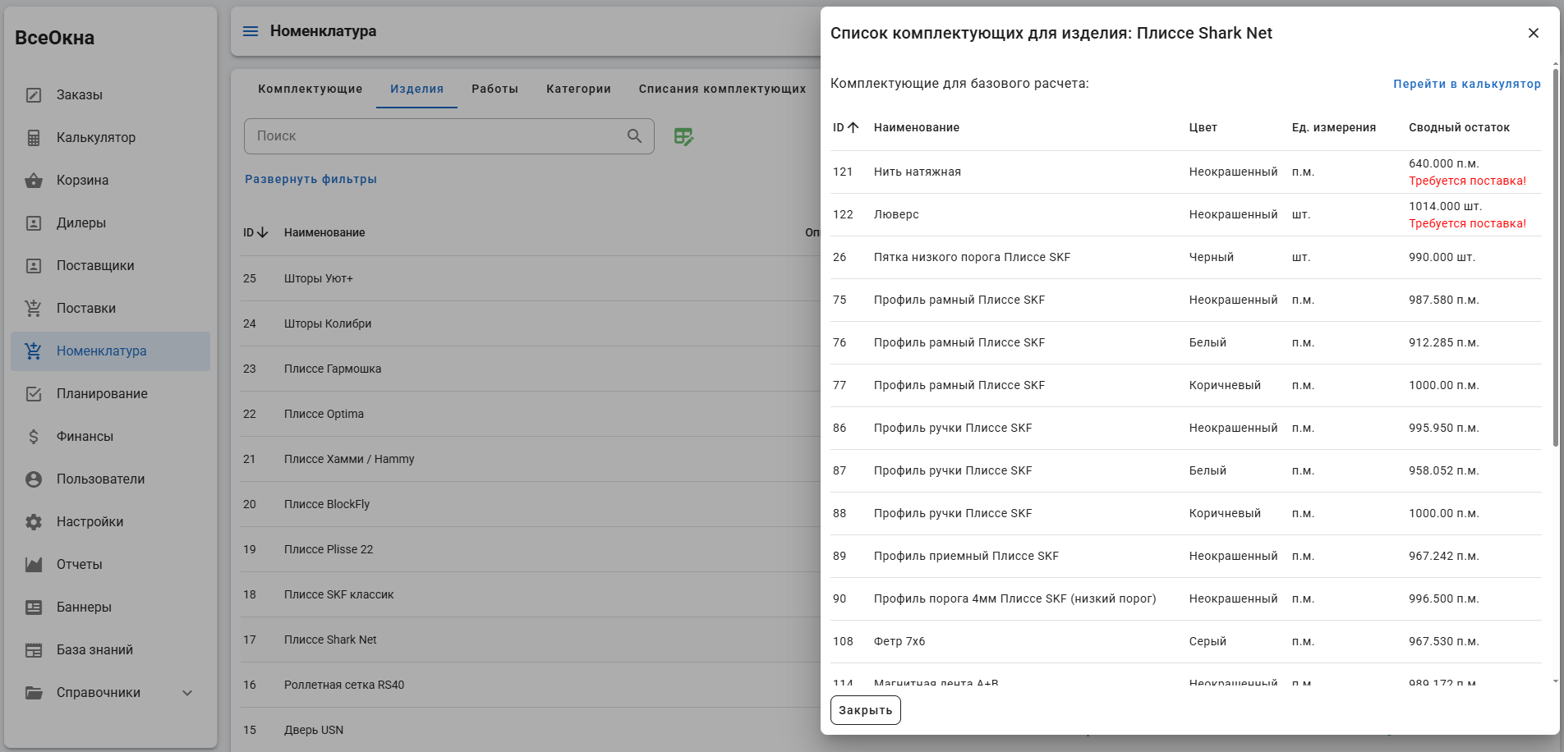The height and width of the screenshot is (752, 1564).
Task: Click the dialog vertical scrollbar
Action: click(x=1555, y=258)
